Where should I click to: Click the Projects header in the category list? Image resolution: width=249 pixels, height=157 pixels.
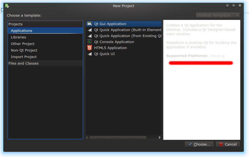click(16, 24)
